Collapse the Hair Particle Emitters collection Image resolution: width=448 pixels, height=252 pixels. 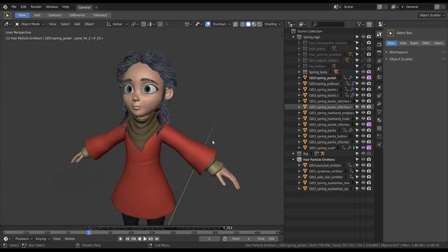[293, 160]
